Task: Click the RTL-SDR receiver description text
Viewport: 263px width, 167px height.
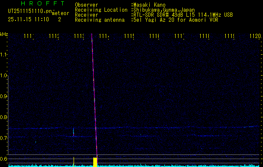Action: click(x=182, y=15)
